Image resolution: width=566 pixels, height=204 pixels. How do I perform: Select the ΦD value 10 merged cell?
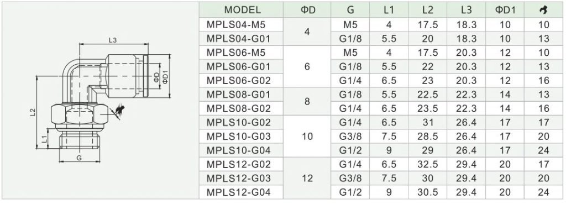[x=307, y=136]
